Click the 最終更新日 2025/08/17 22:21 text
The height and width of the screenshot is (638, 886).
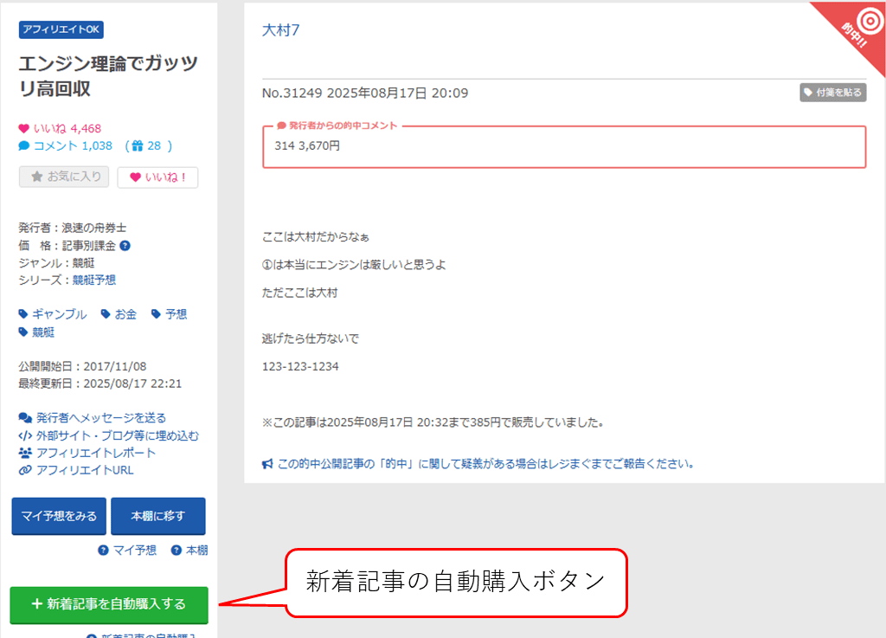tap(100, 383)
